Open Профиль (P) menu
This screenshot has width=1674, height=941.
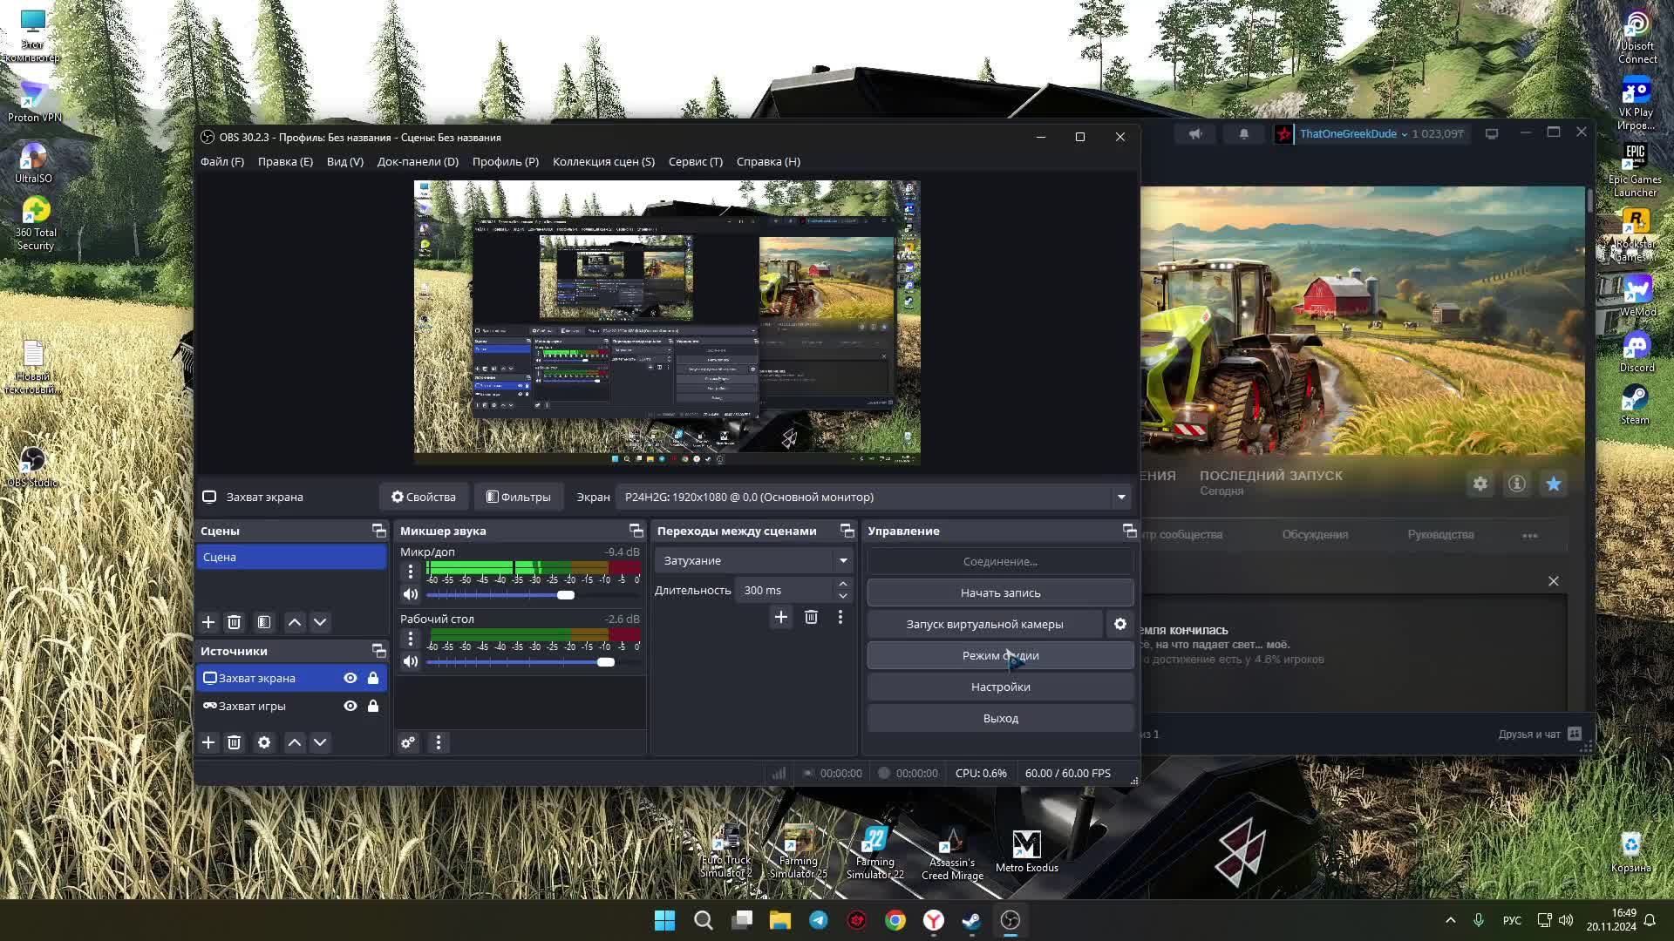pos(506,161)
